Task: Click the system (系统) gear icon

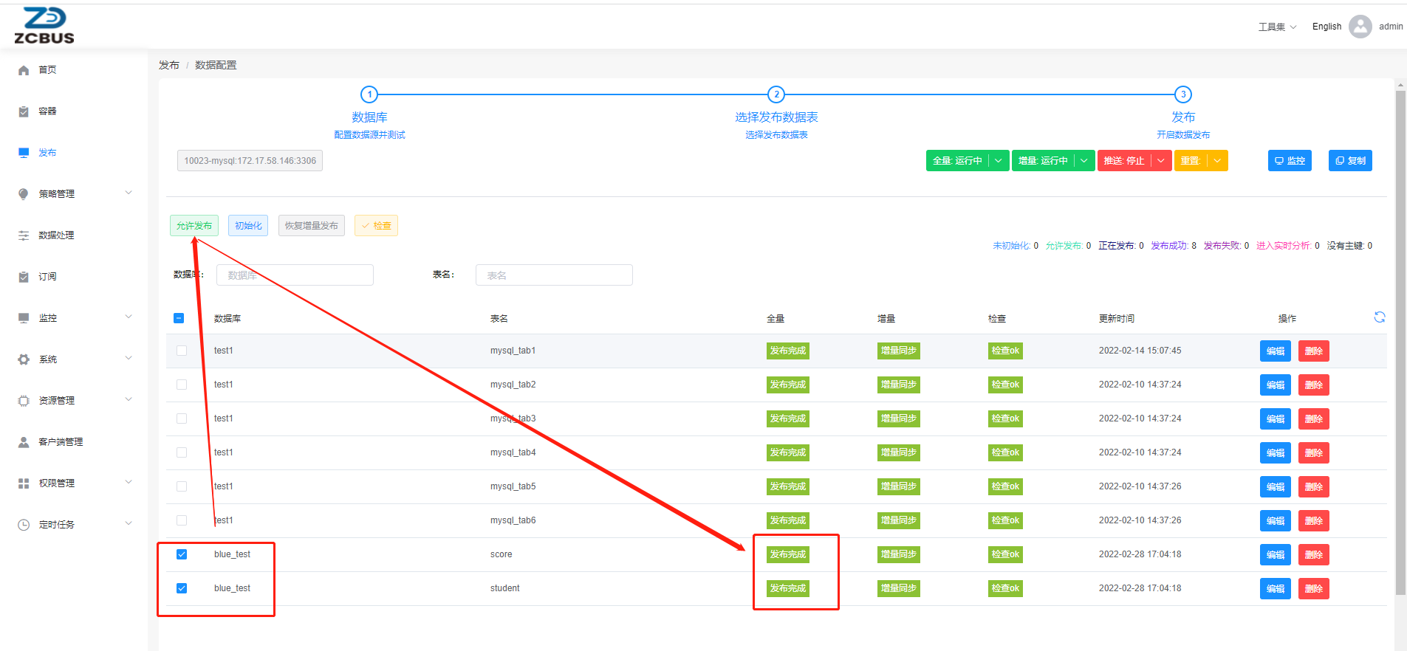Action: tap(24, 359)
